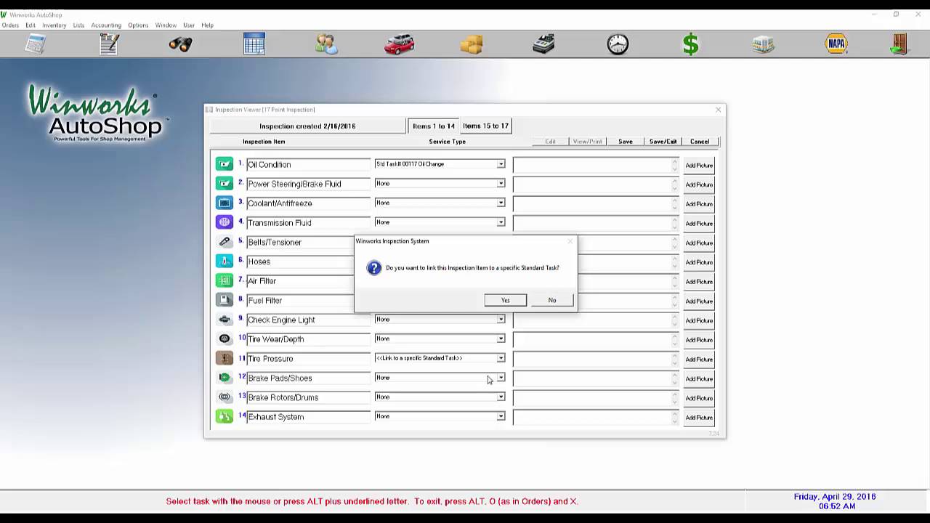Open the calendar grid toolbar icon
The height and width of the screenshot is (523, 930).
pos(254,44)
